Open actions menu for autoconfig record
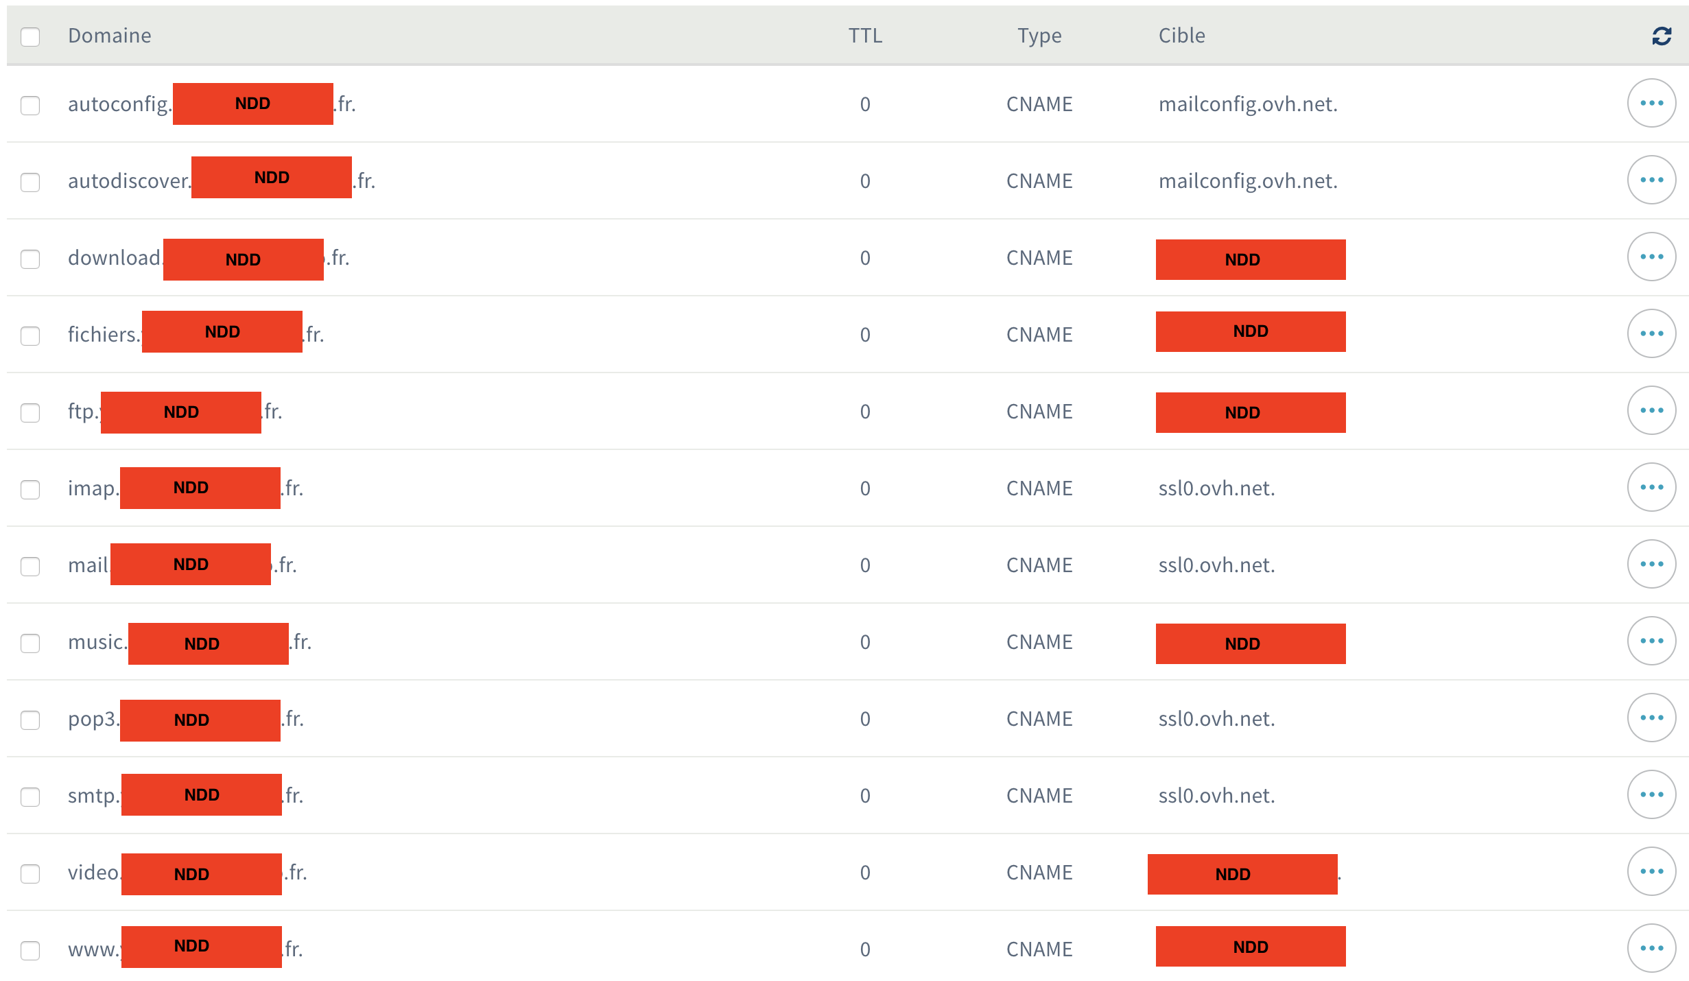Image resolution: width=1689 pixels, height=981 pixels. (1651, 104)
